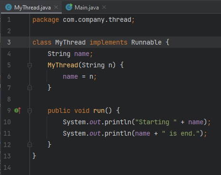Click 'com.company.thread' package name
This screenshot has height=175, width=221.
[x=97, y=20]
